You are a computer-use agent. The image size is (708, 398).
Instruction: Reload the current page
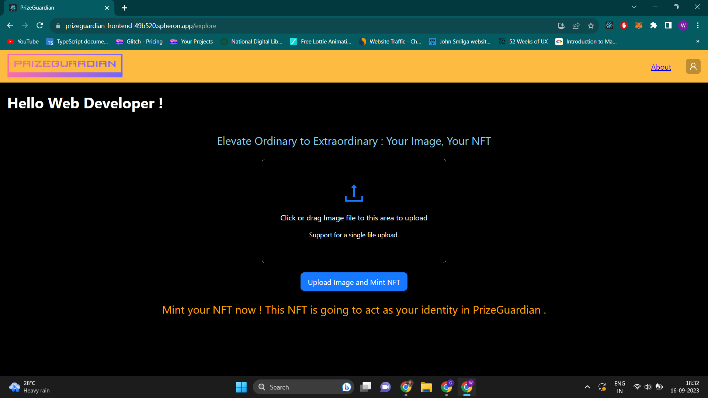click(40, 25)
